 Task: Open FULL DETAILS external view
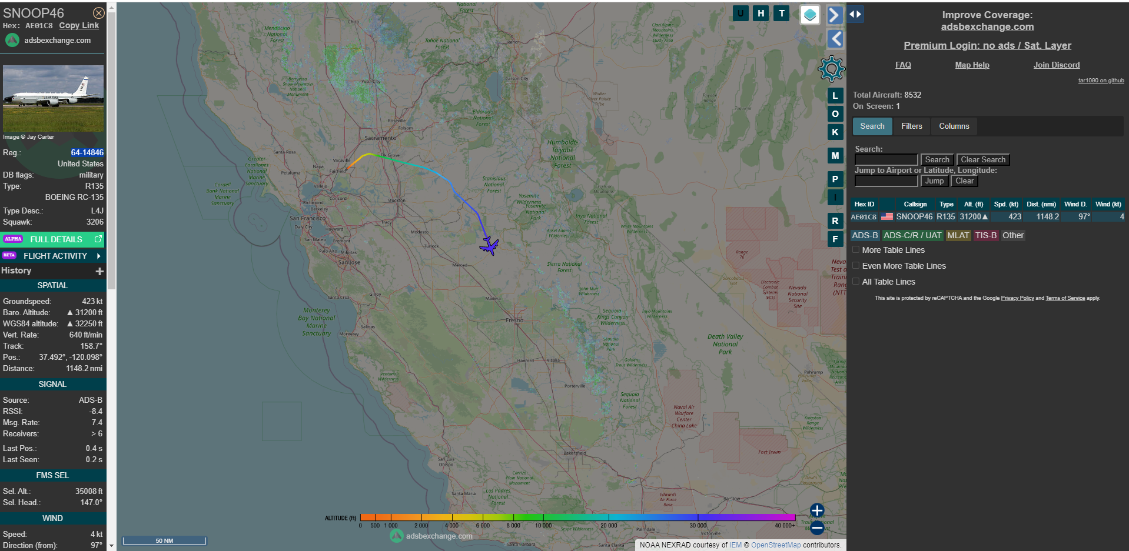[53, 239]
